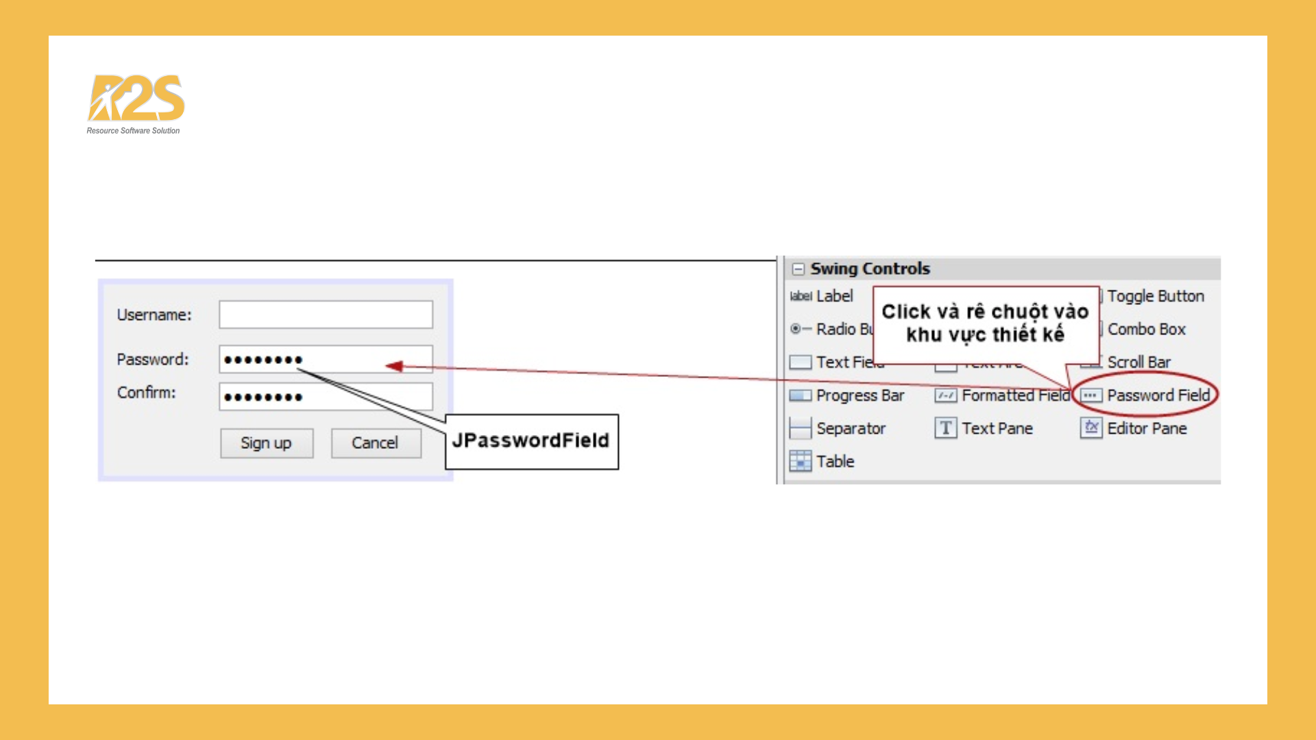Select the Scroll Bar palette entry
Screen dimensions: 1316x740
click(1138, 362)
